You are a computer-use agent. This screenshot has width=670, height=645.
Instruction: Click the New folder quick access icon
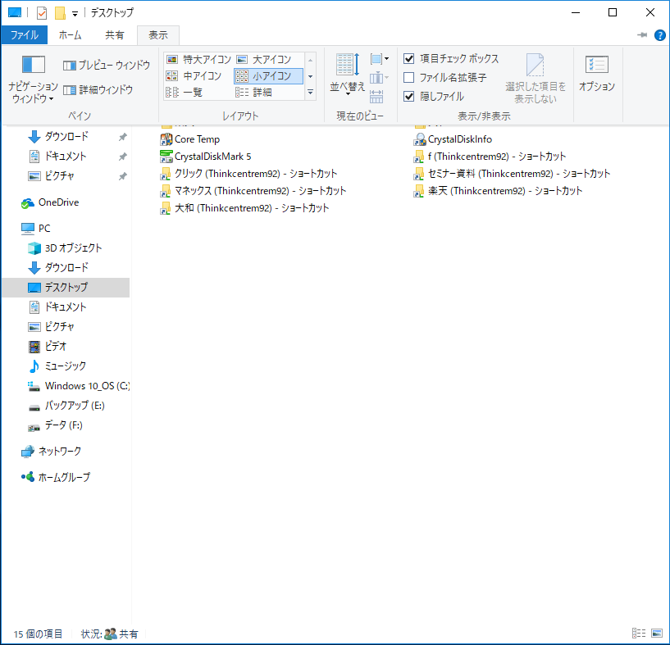tap(60, 13)
